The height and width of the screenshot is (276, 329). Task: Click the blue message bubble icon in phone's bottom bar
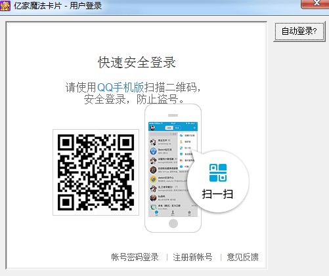[x=156, y=212]
